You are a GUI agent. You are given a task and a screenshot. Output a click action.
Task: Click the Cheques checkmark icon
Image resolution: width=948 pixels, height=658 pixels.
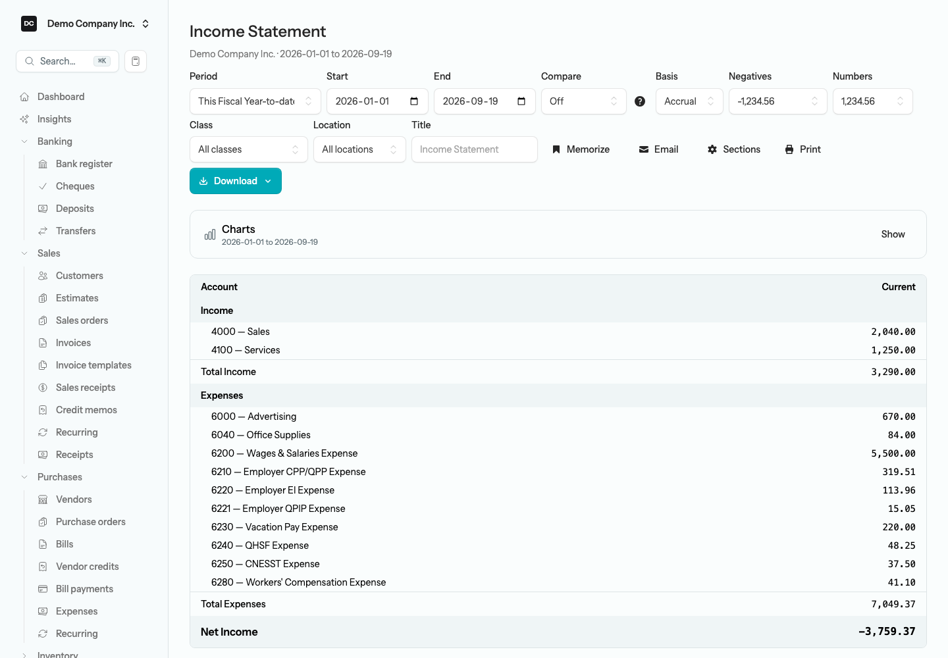pos(43,186)
